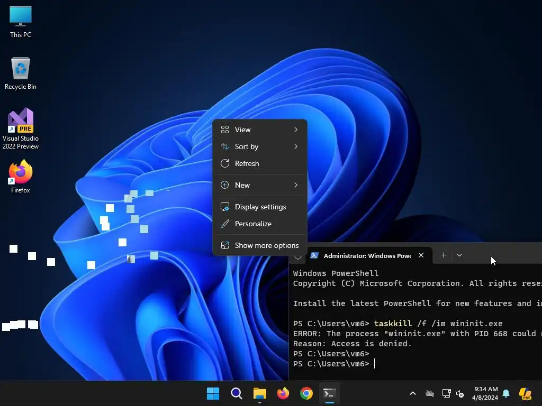542x406 pixels.
Task: Click the OneDrive tray icon
Action: 430,393
